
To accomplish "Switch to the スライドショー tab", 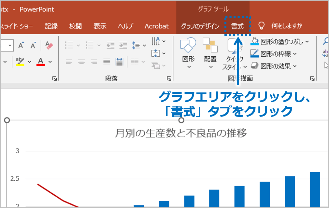I will (x=17, y=26).
